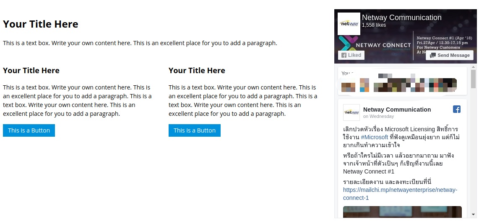Open the 'on Wednesday' post timestamp
Viewport: 479px width, 222px height.
coord(378,116)
